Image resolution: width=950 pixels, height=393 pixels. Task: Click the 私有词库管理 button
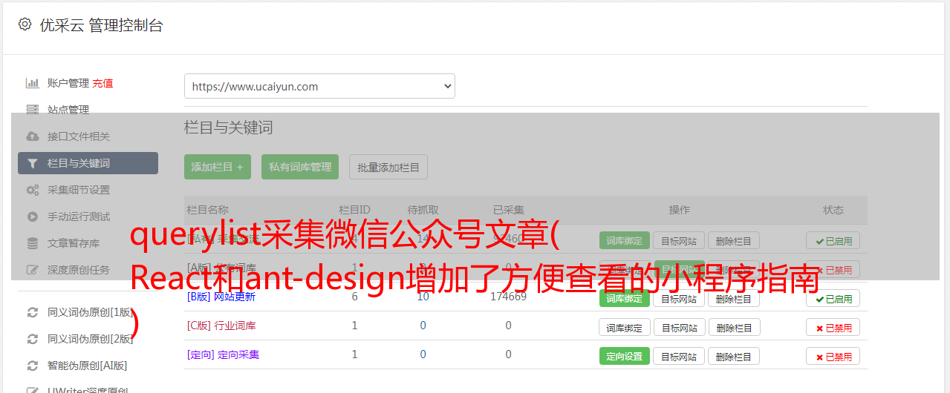(300, 167)
